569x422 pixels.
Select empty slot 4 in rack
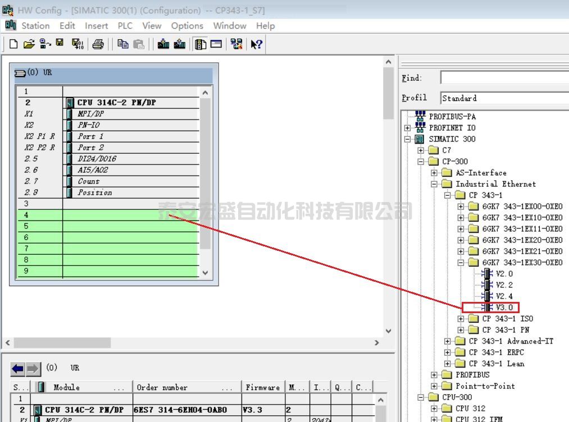130,215
